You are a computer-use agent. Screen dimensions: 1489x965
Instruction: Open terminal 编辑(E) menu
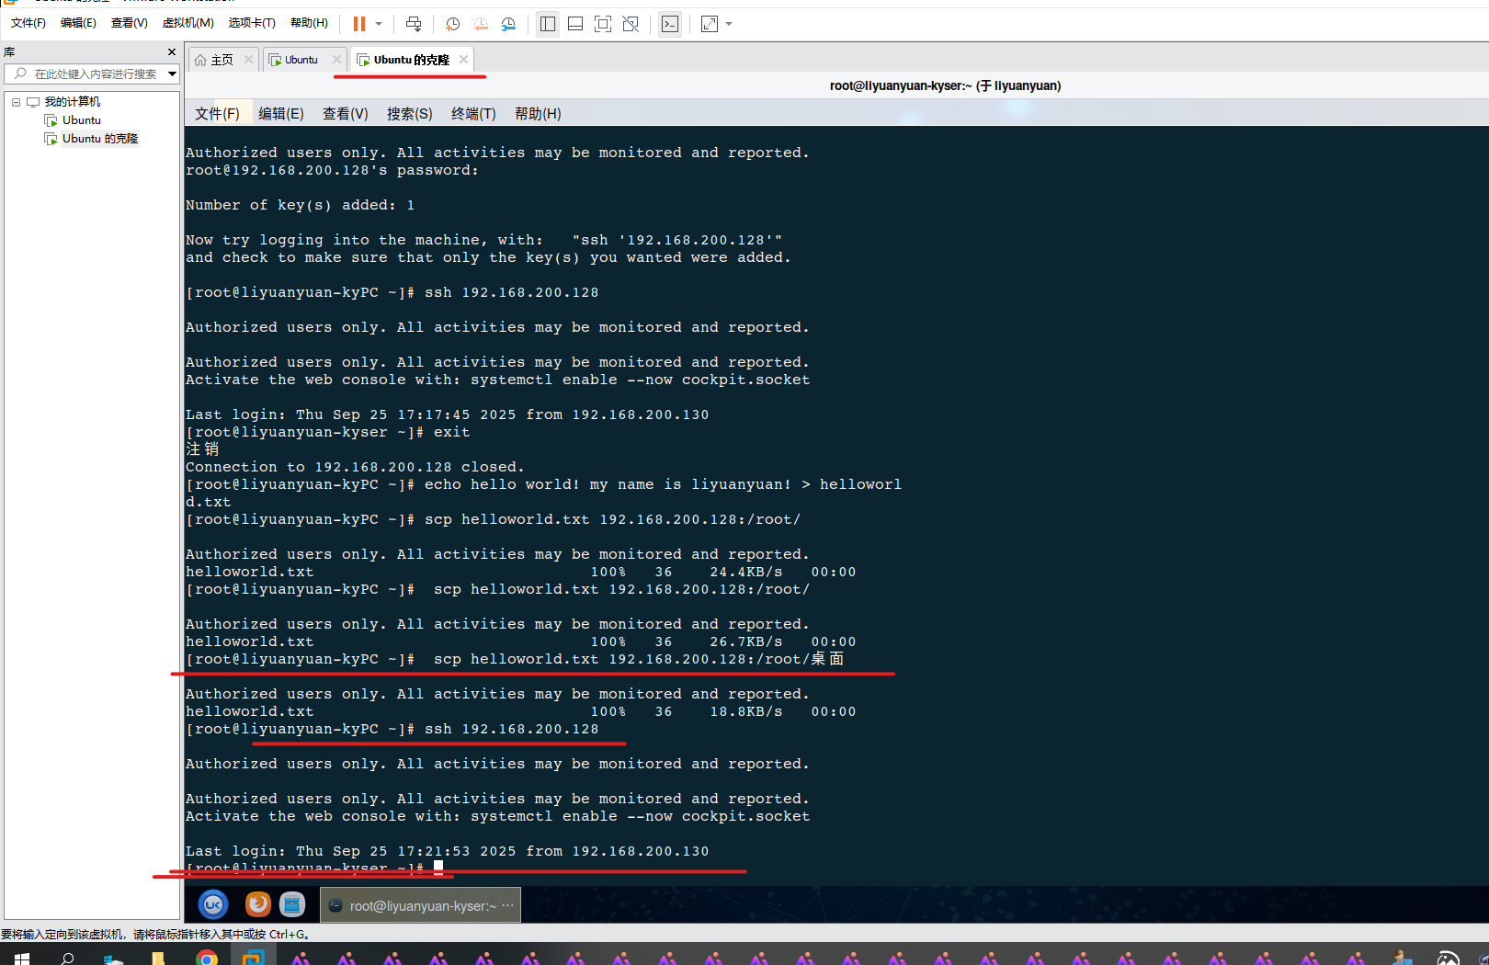coord(280,114)
